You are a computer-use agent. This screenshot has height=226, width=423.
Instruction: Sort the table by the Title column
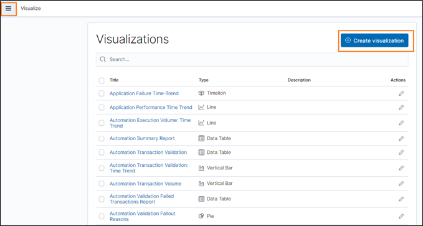pos(114,80)
